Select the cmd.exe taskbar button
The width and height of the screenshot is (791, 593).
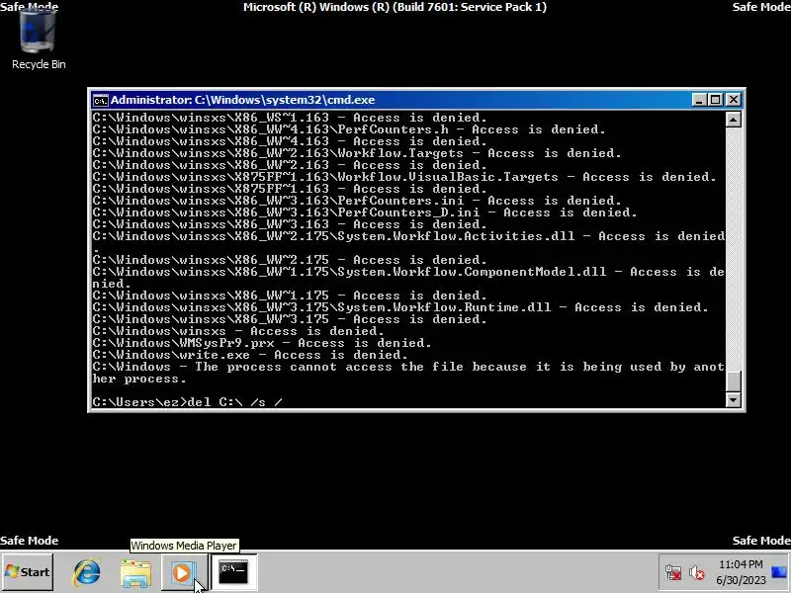234,572
